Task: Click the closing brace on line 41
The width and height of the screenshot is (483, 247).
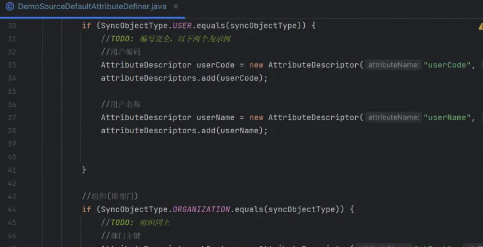Action: (84, 170)
